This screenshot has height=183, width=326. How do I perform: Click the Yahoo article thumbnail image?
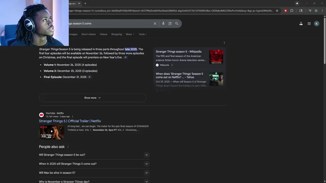pyautogui.click(x=216, y=79)
